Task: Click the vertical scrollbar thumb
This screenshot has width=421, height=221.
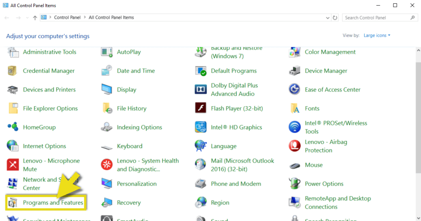Action: coord(418,118)
